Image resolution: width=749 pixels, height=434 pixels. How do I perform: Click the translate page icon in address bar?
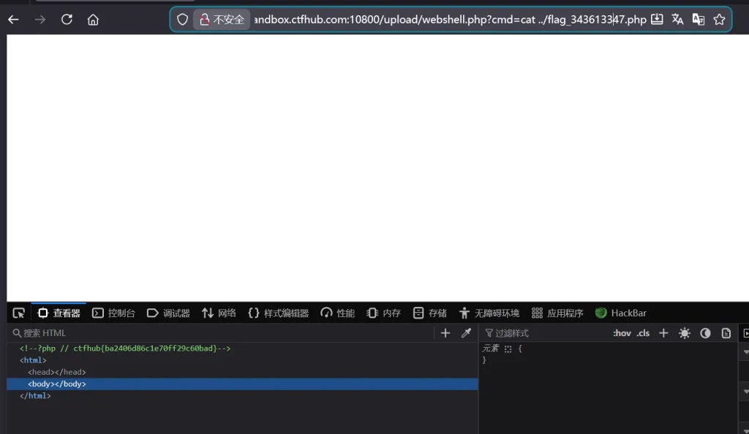pos(677,20)
